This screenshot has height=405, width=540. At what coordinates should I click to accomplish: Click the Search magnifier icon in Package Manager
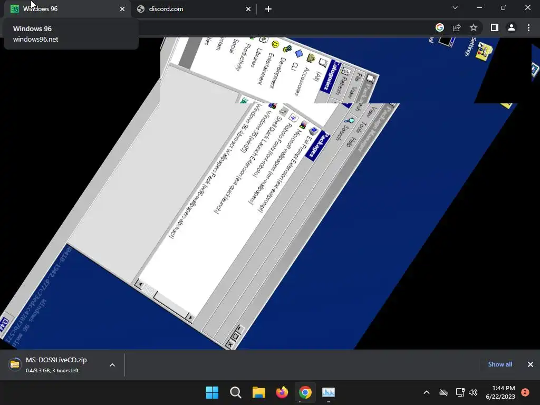click(350, 121)
